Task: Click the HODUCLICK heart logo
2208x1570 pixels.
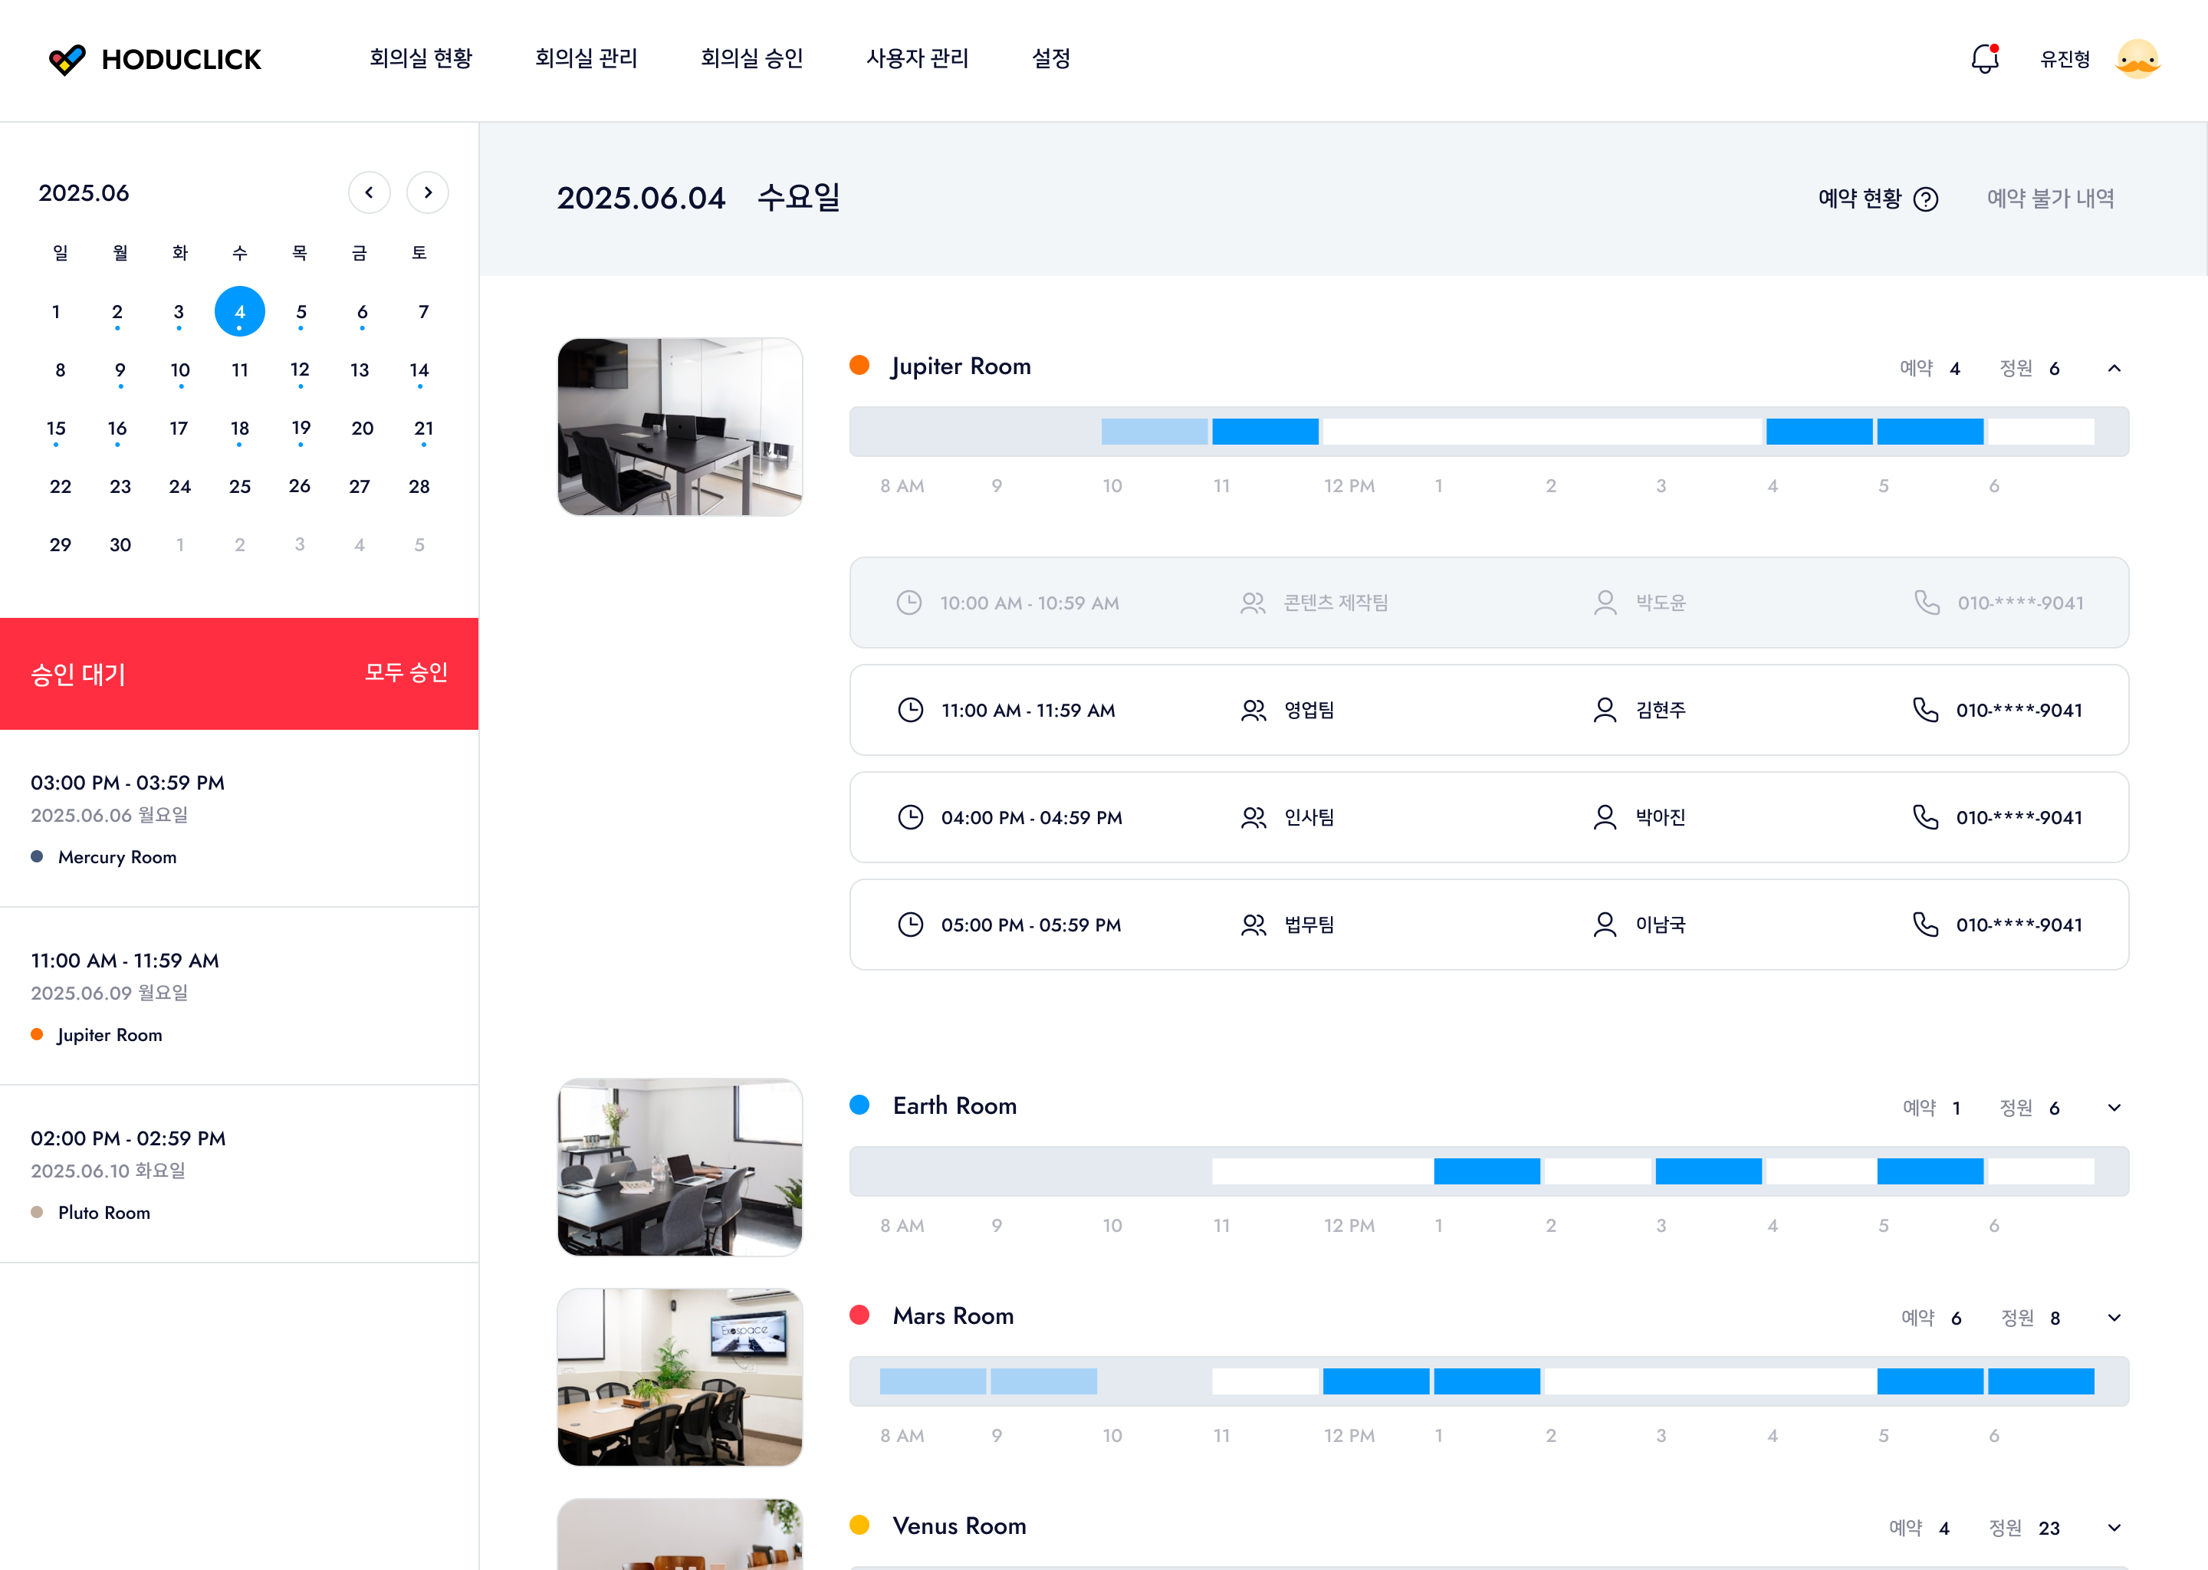Action: pos(67,60)
